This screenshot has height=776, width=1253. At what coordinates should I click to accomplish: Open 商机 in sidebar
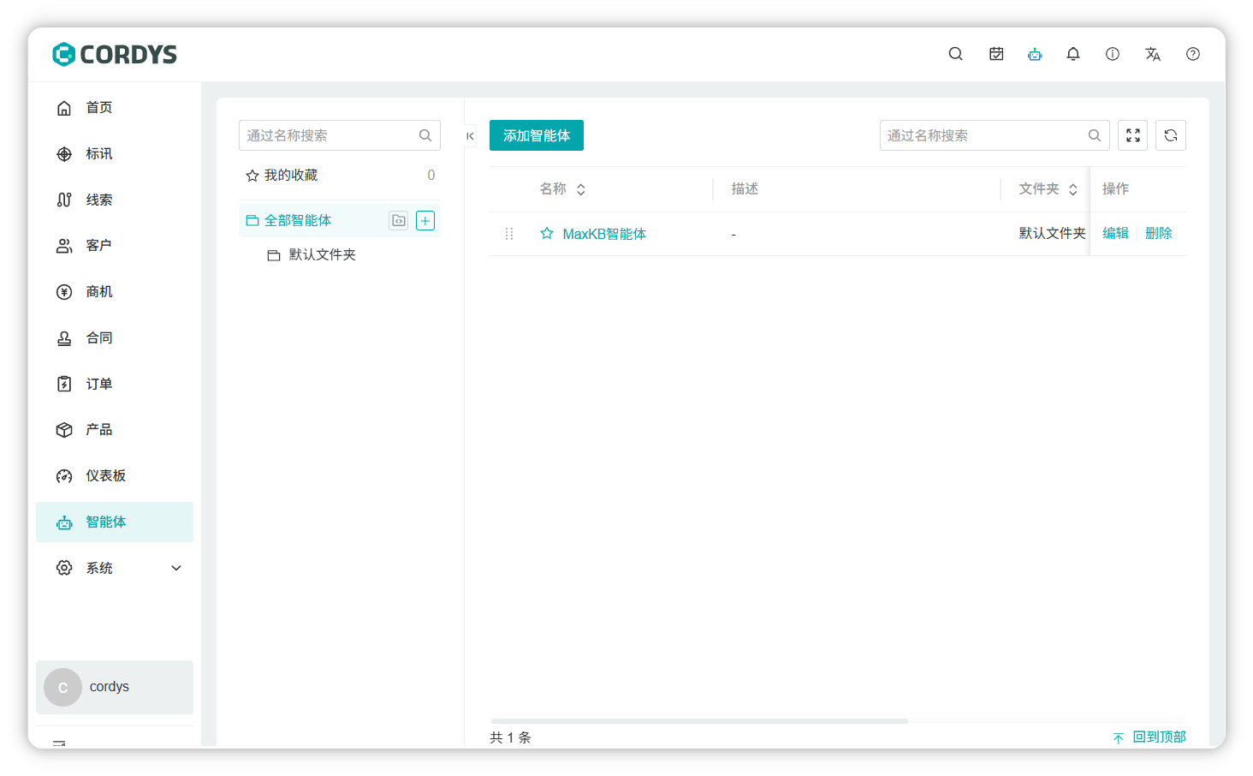[115, 292]
